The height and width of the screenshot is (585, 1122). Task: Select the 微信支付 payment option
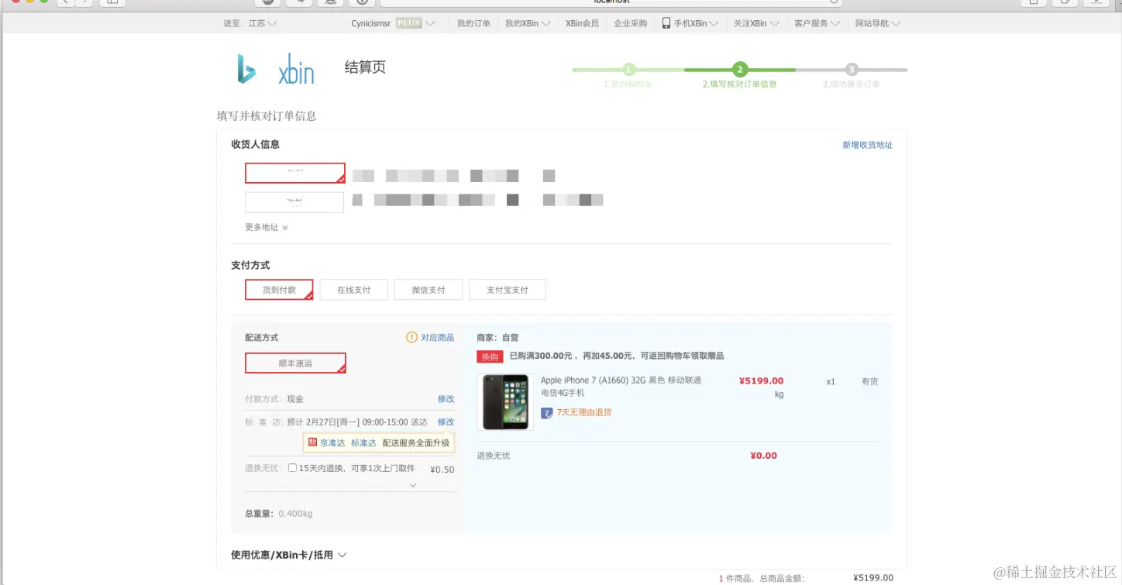click(x=428, y=290)
